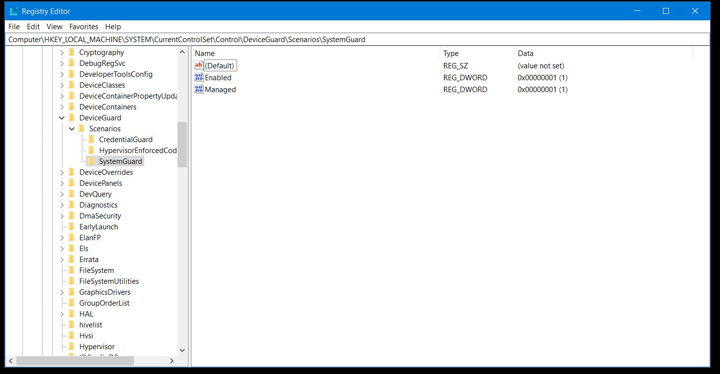Select the Els folder icon
720x374 pixels.
71,249
